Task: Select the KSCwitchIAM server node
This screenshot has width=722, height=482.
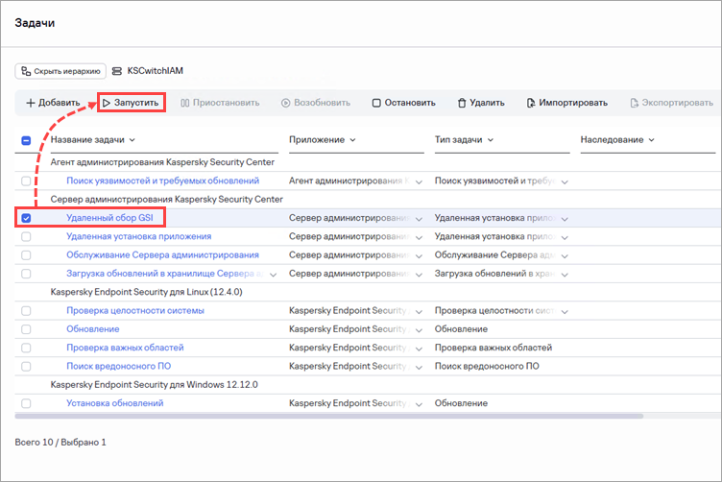Action: (x=148, y=71)
